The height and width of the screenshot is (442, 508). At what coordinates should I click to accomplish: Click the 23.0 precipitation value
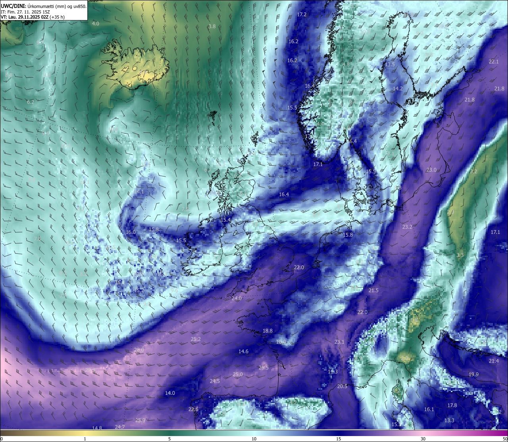pyautogui.click(x=431, y=170)
